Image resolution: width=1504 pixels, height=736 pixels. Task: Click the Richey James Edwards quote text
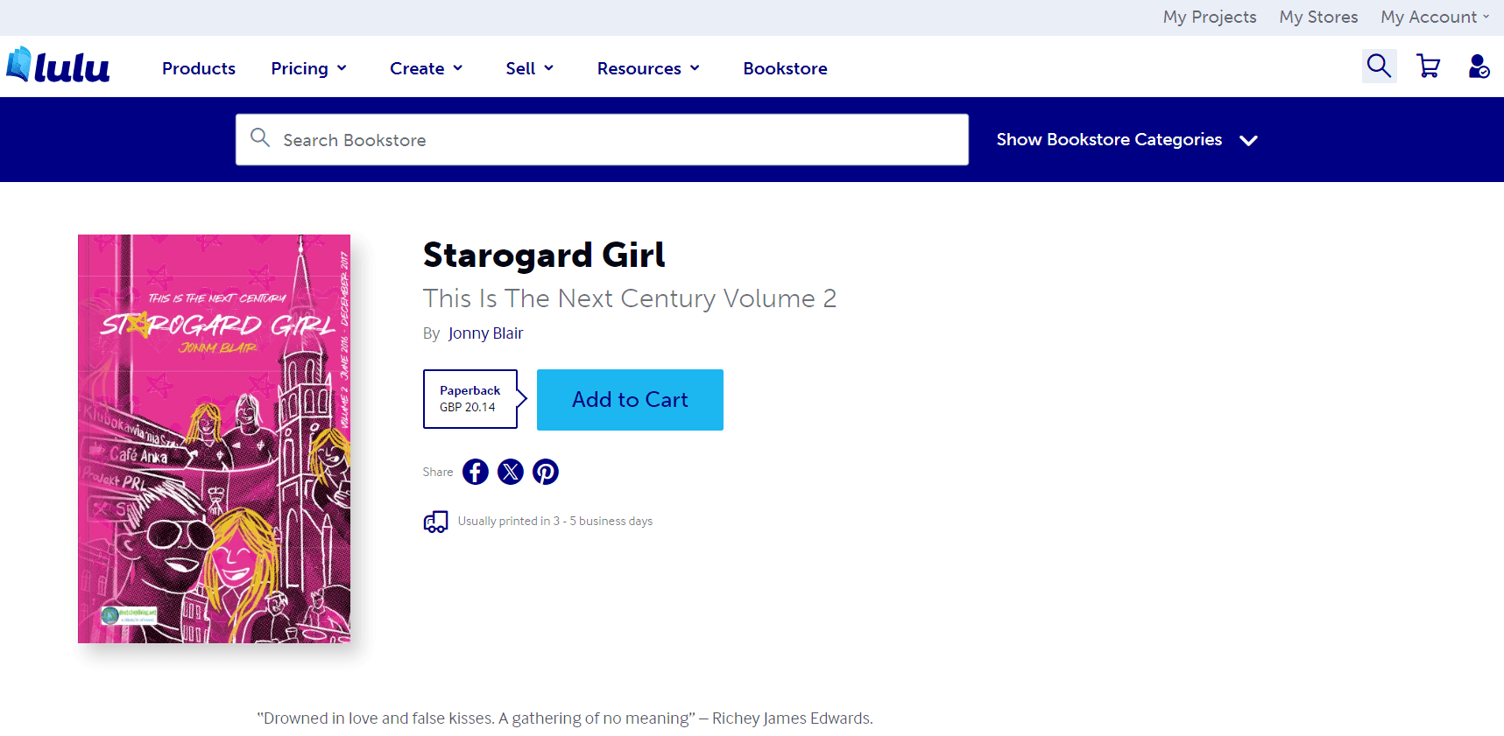(565, 718)
